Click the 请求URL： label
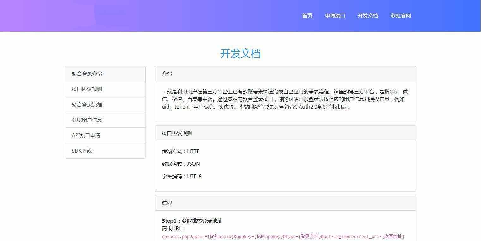Viewport: 481px width, 241px height. pos(174,229)
